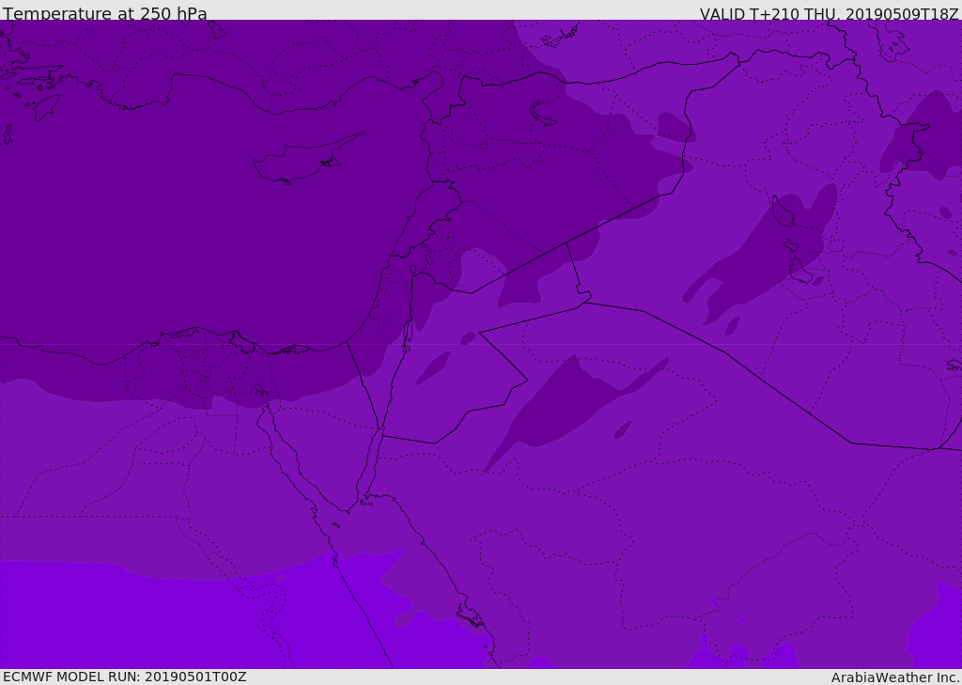This screenshot has width=962, height=685.
Task: Open the ArabiaWeather Inc. credit
Action: coord(895,677)
